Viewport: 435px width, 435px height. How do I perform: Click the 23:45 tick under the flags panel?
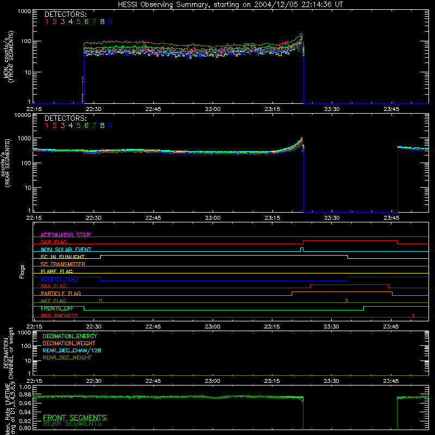coord(391,327)
